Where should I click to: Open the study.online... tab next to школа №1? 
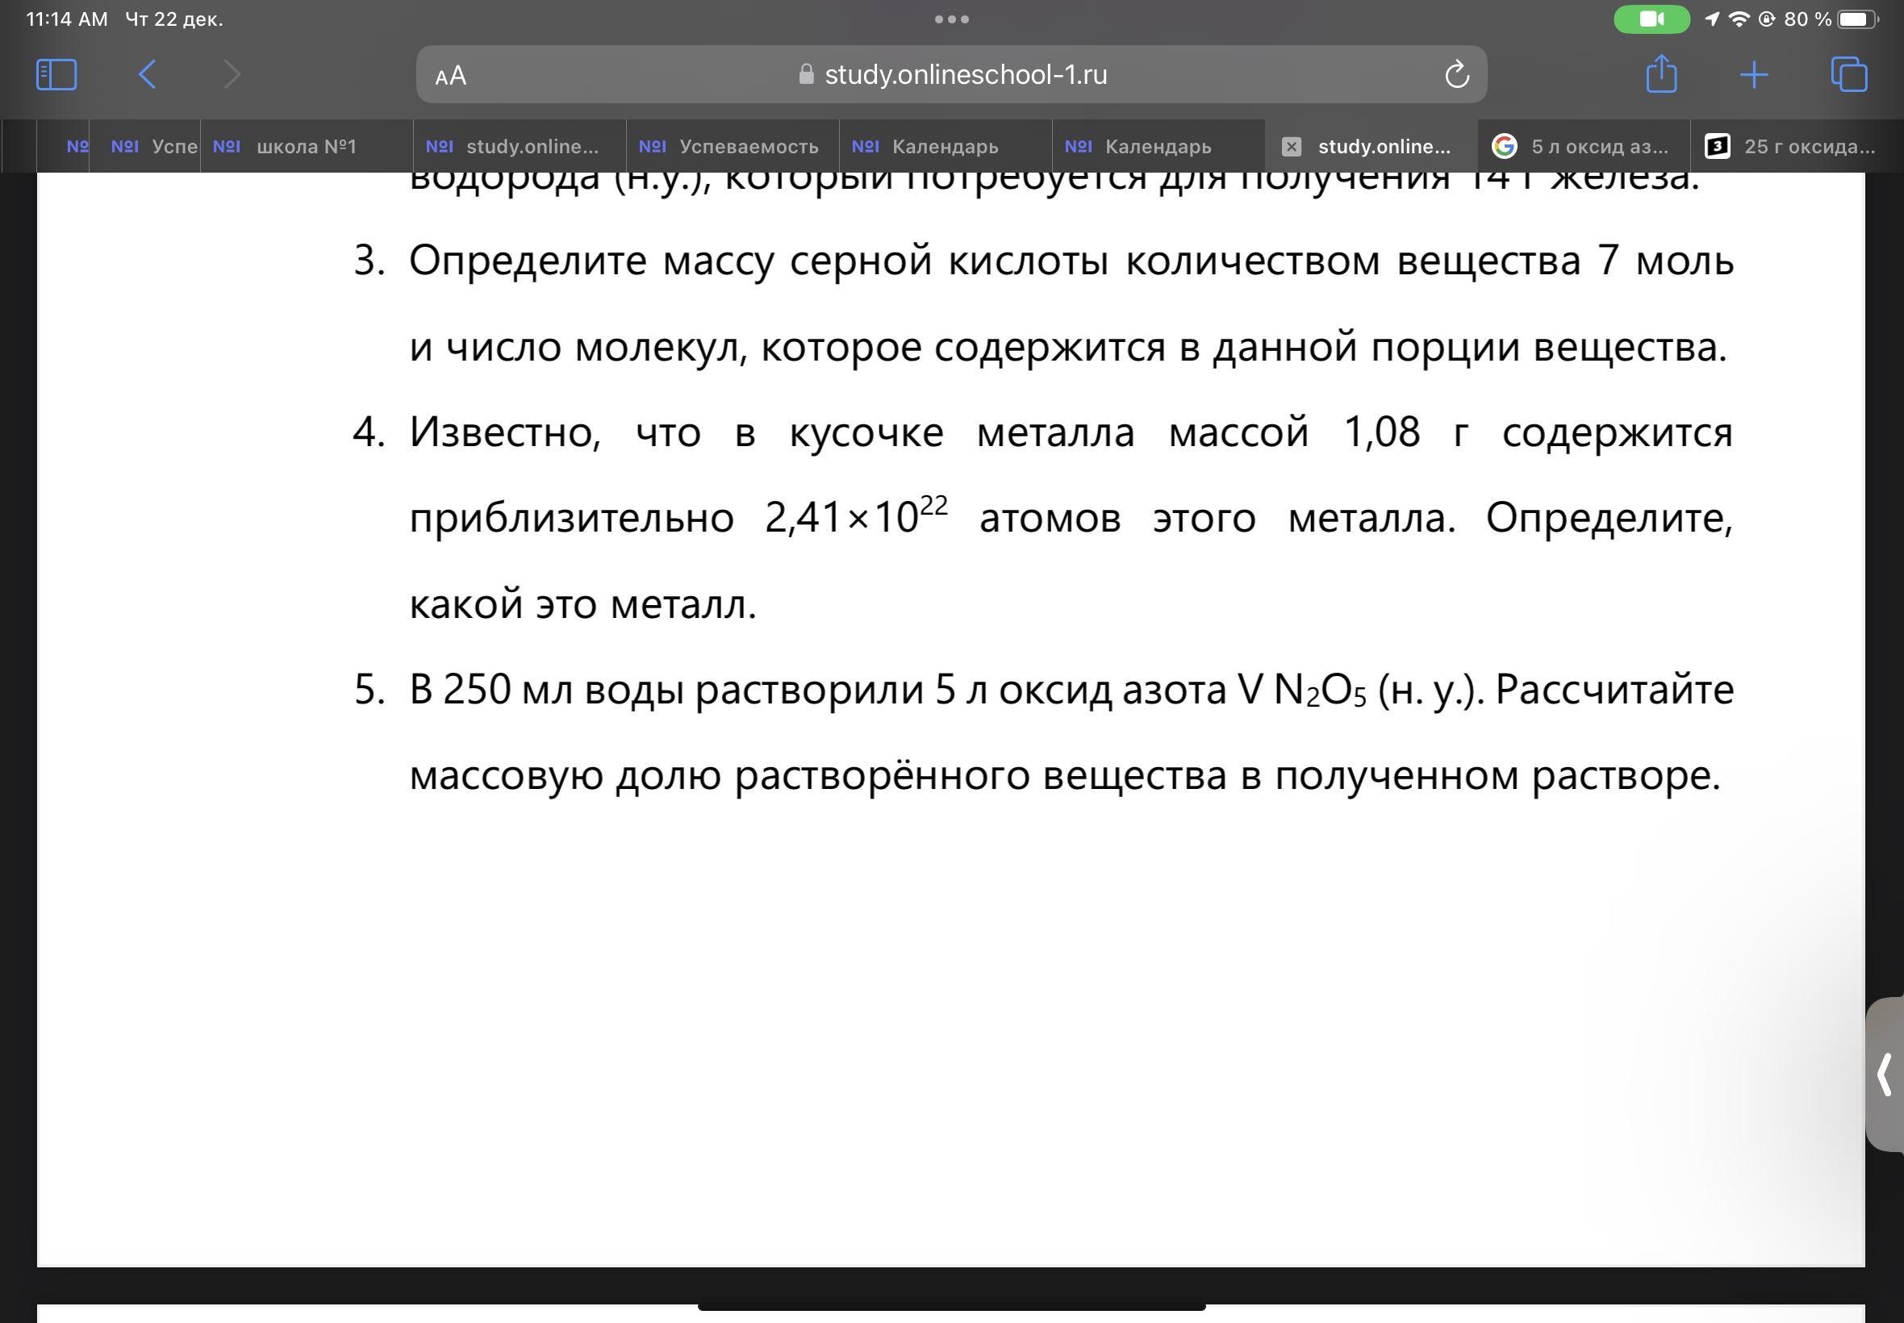click(520, 147)
